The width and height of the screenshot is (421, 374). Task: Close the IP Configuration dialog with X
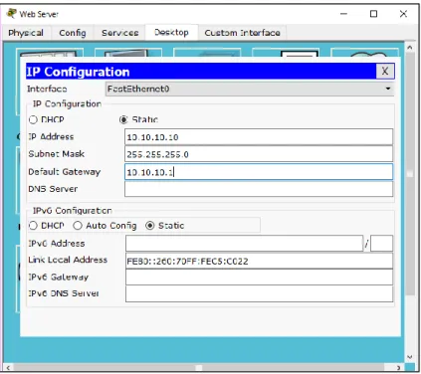click(x=385, y=71)
